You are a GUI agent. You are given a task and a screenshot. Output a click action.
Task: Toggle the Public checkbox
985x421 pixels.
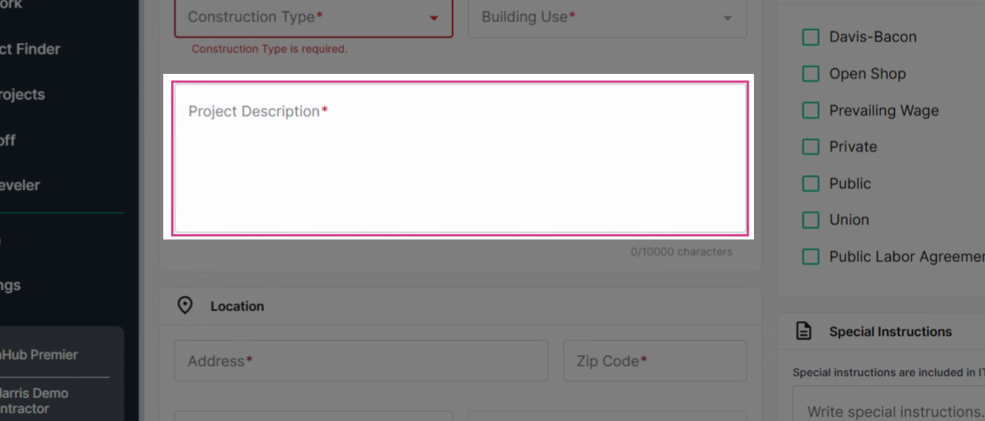point(810,184)
